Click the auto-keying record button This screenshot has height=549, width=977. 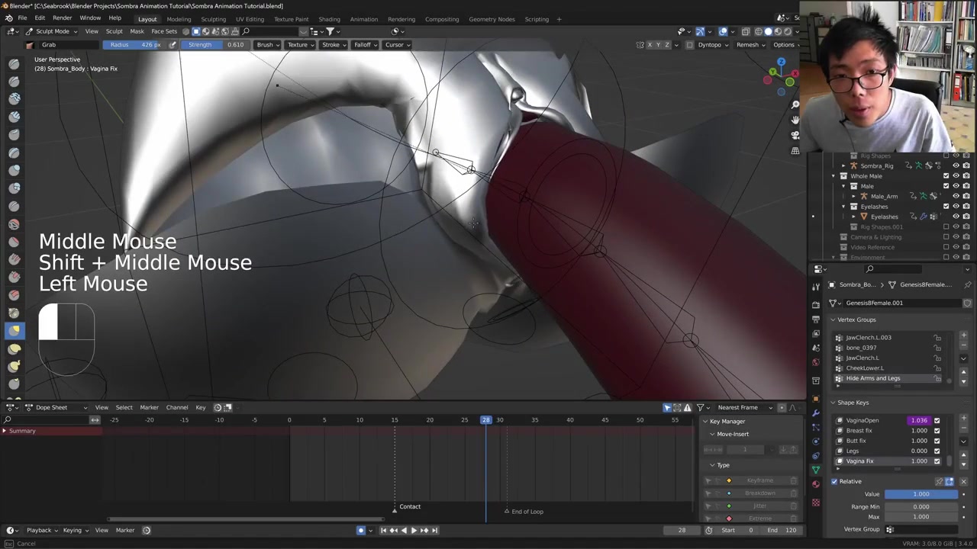pos(361,531)
